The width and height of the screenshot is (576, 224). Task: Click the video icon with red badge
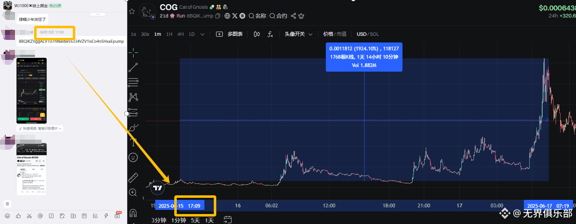point(118,215)
